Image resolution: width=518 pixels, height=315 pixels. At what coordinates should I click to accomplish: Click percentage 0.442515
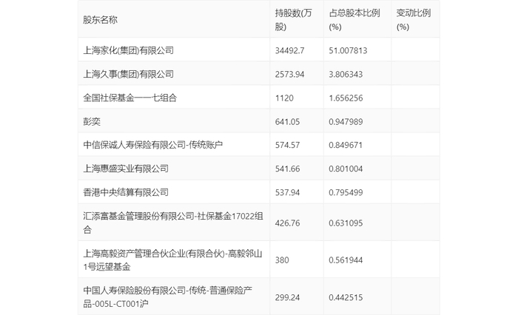346,297
